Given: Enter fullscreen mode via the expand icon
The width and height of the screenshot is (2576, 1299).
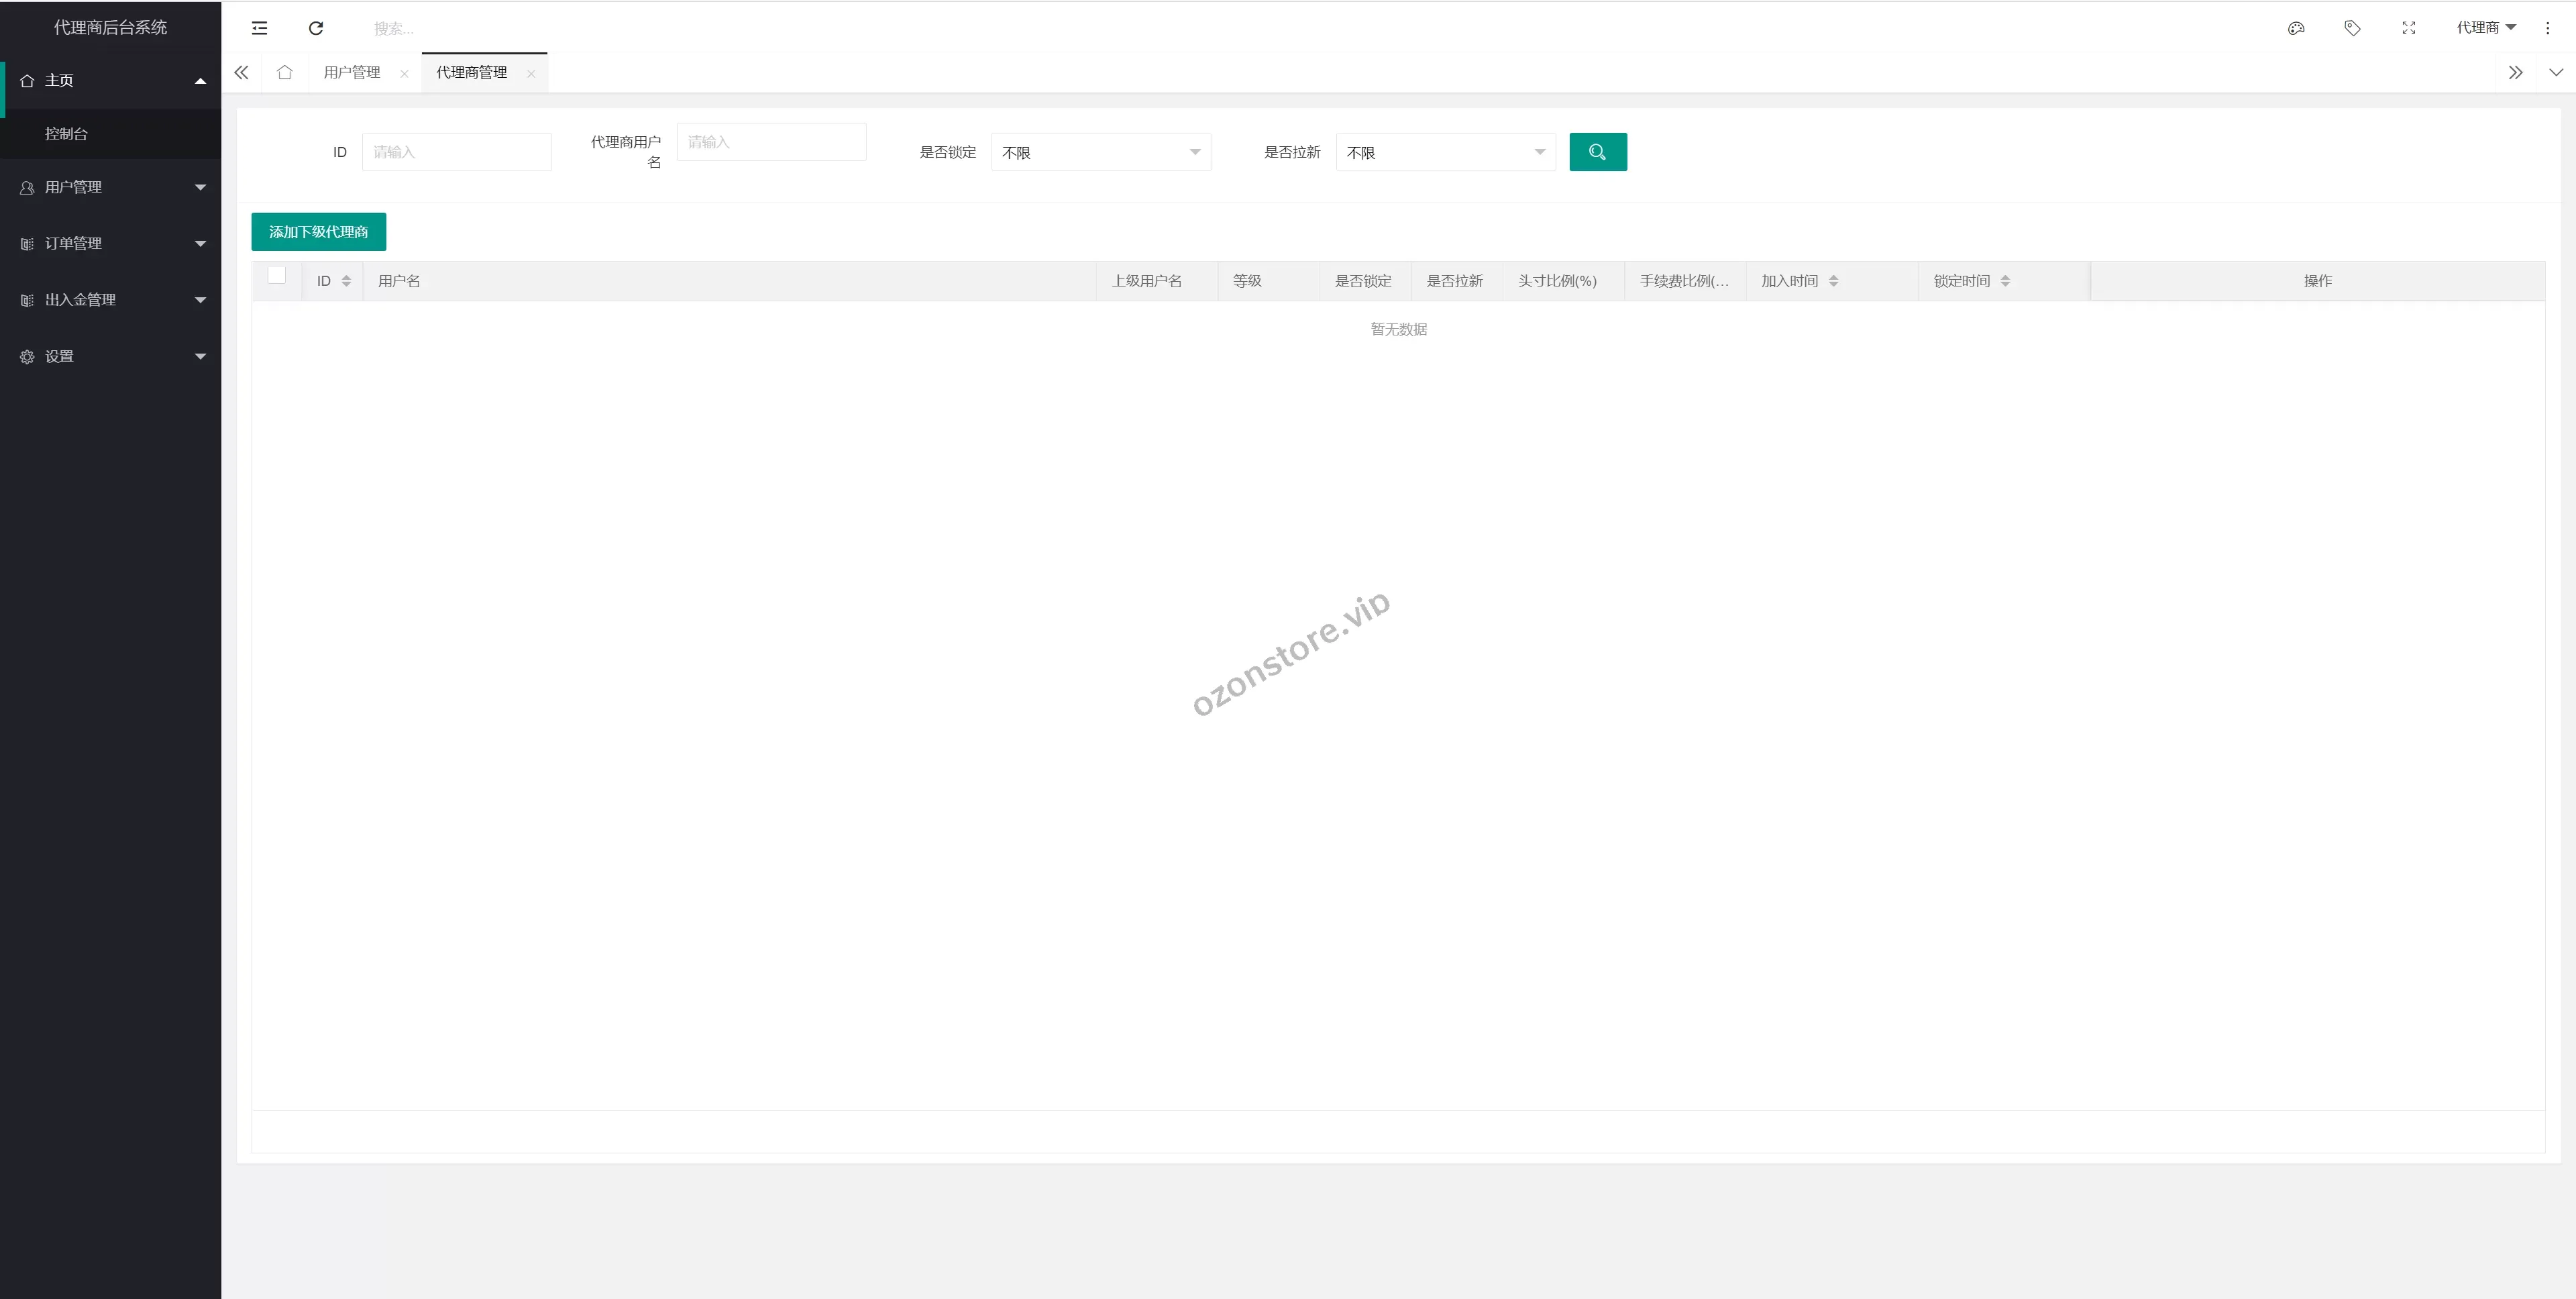Looking at the screenshot, I should 2408,28.
